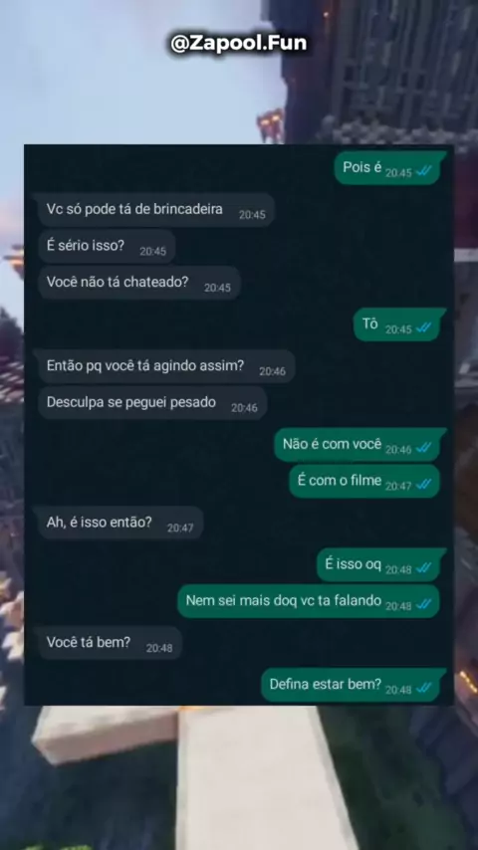
Task: Tap the 20:46 timestamp on 'Desculpa se peguei pesado'
Action: click(x=244, y=408)
